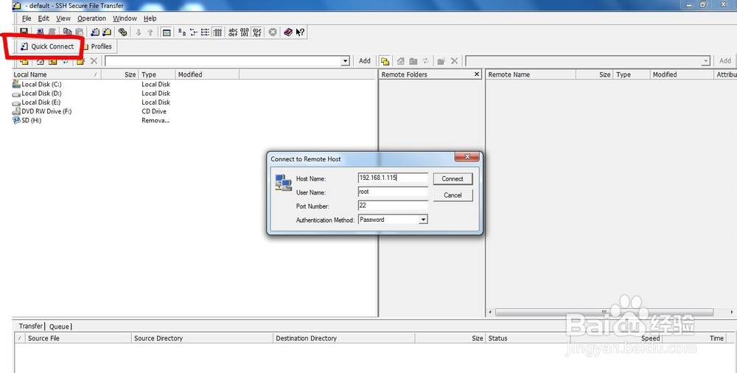This screenshot has width=737, height=373.
Task: Click the Port Number input field
Action: [393, 206]
